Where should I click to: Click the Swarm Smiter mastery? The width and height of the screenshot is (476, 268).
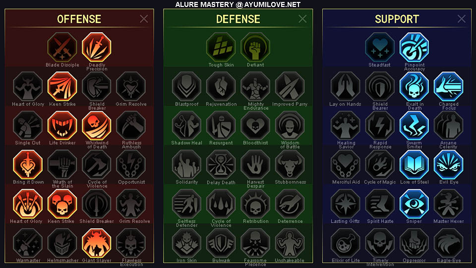pos(415,126)
